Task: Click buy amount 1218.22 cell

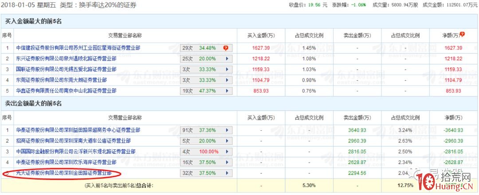Action: [261, 58]
